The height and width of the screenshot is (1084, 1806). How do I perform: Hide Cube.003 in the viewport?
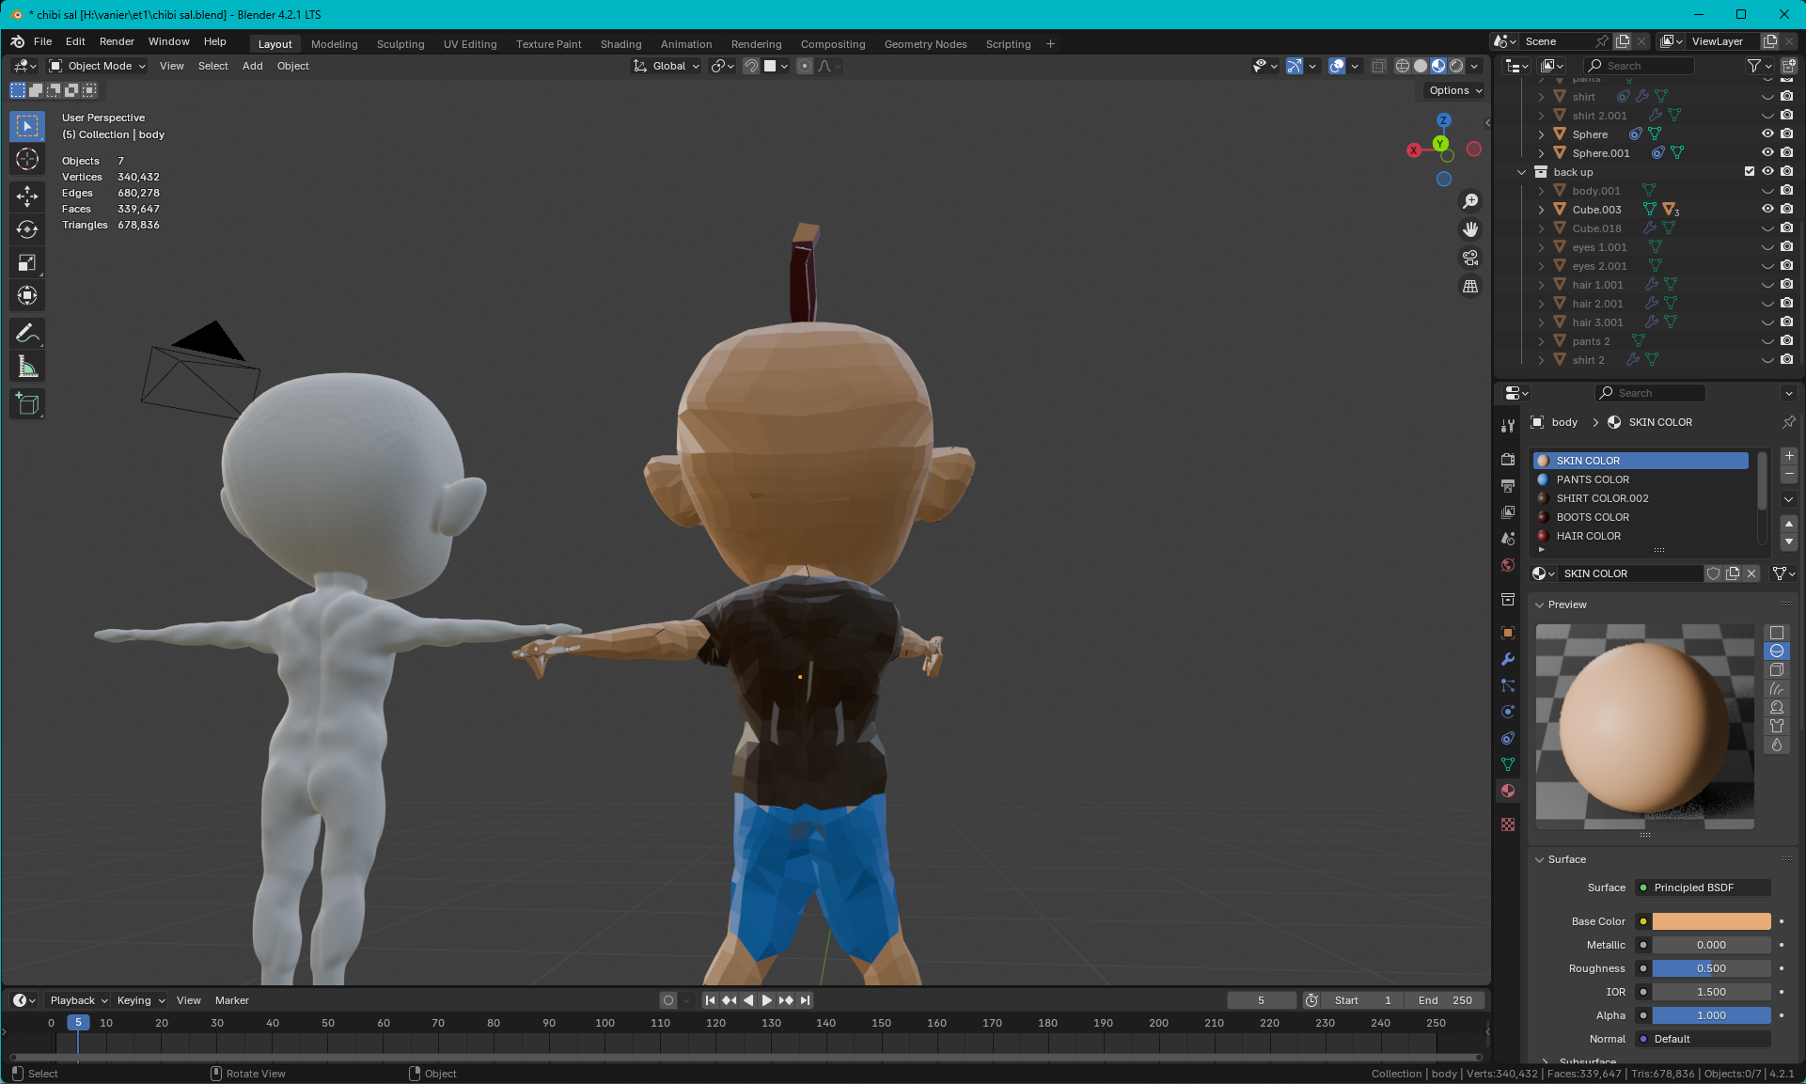(x=1767, y=209)
